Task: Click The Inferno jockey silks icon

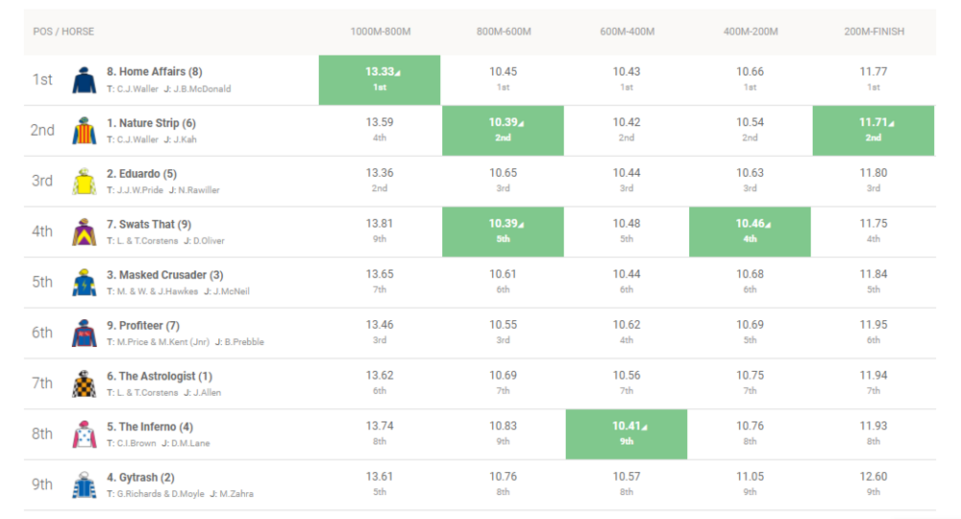Action: tap(85, 434)
